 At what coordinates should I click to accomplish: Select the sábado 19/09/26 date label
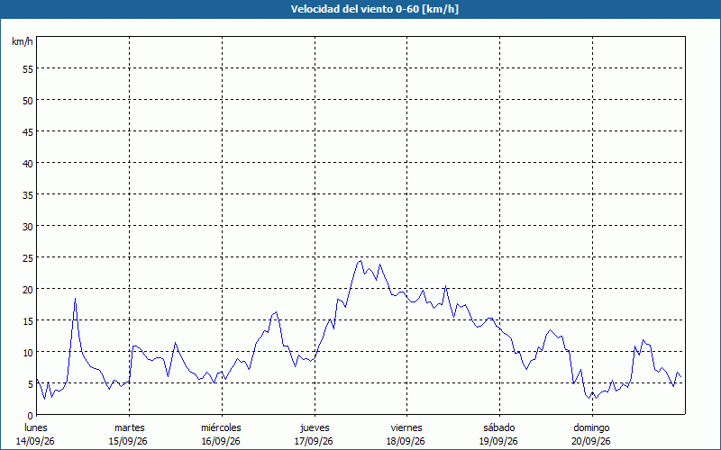tap(499, 435)
